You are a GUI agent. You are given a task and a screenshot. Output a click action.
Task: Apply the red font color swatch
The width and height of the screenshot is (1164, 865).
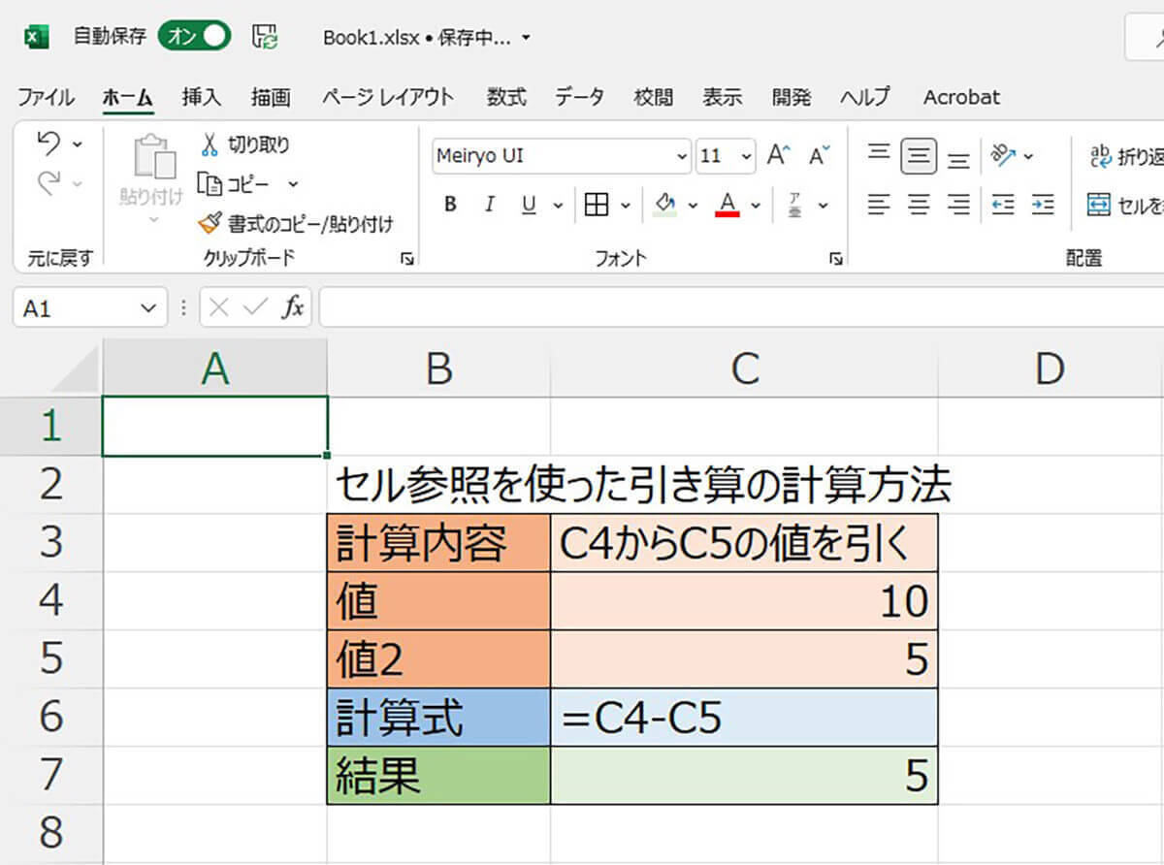click(x=727, y=205)
